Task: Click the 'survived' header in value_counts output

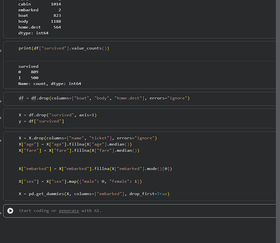Action: (28, 66)
